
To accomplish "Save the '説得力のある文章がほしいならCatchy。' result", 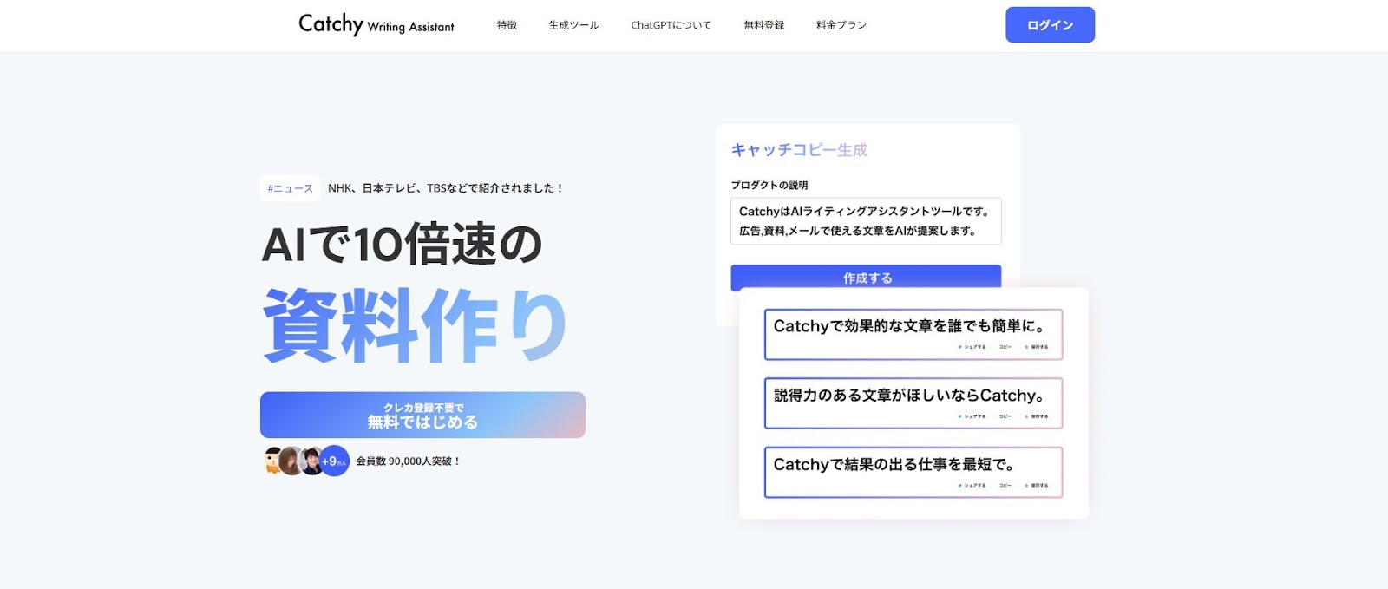I will [x=1037, y=416].
